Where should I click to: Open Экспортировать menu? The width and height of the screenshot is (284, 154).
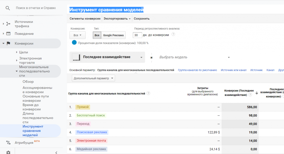pyautogui.click(x=117, y=19)
